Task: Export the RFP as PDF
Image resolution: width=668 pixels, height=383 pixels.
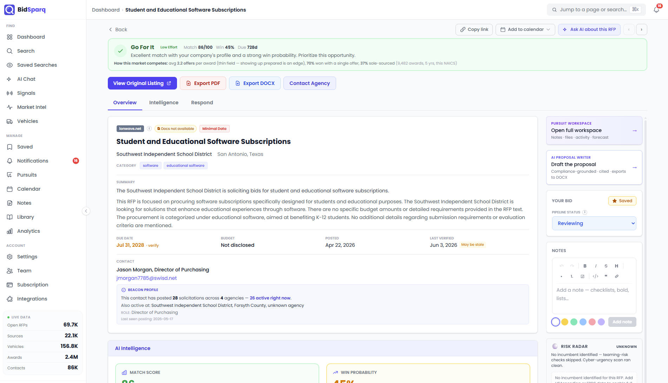Action: [203, 83]
